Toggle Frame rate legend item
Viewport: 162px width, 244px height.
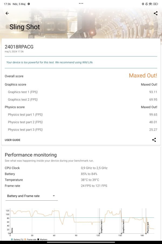(x=31, y=239)
